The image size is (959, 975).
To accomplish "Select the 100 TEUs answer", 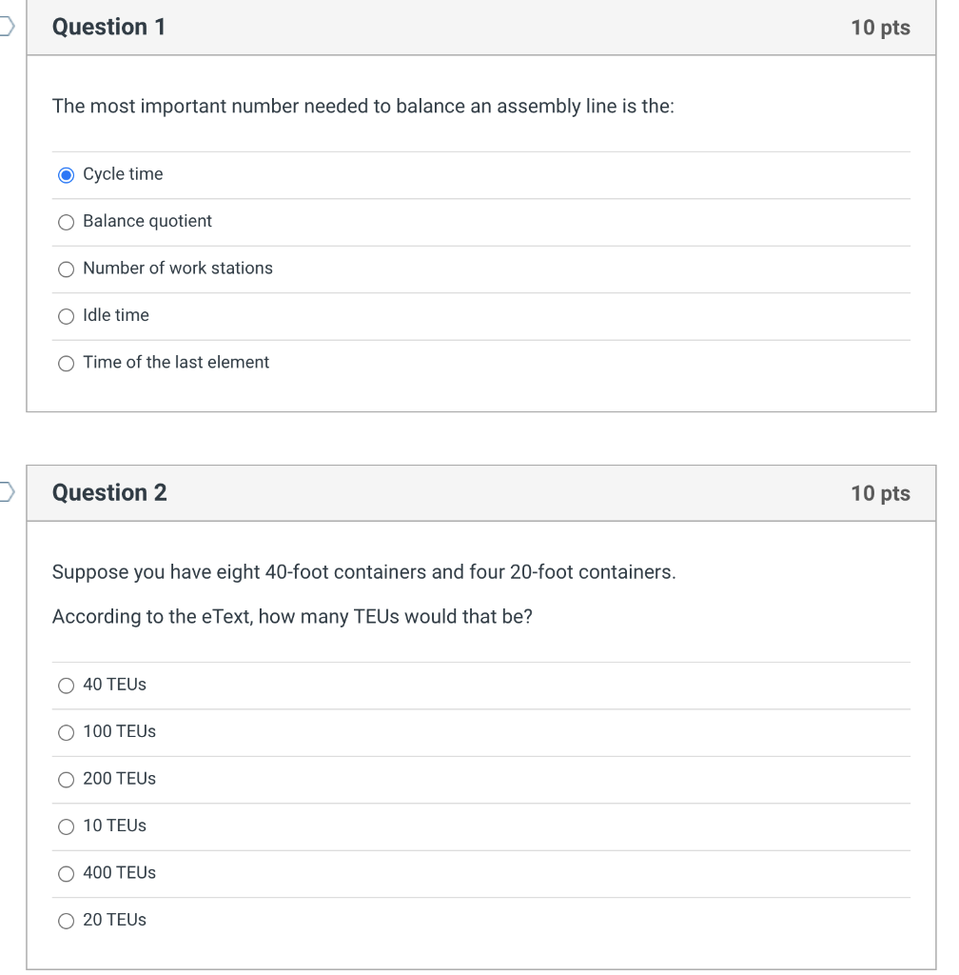I will coord(66,731).
